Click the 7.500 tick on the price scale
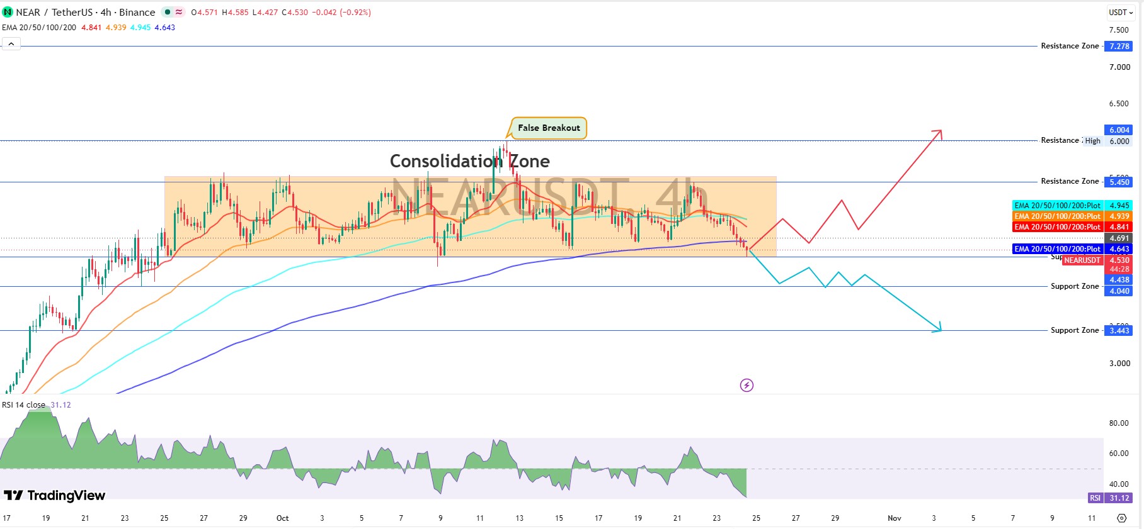This screenshot has height=529, width=1144. pyautogui.click(x=1119, y=30)
